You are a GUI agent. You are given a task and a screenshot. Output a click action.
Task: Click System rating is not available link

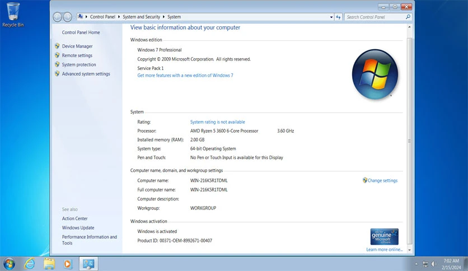(x=218, y=122)
